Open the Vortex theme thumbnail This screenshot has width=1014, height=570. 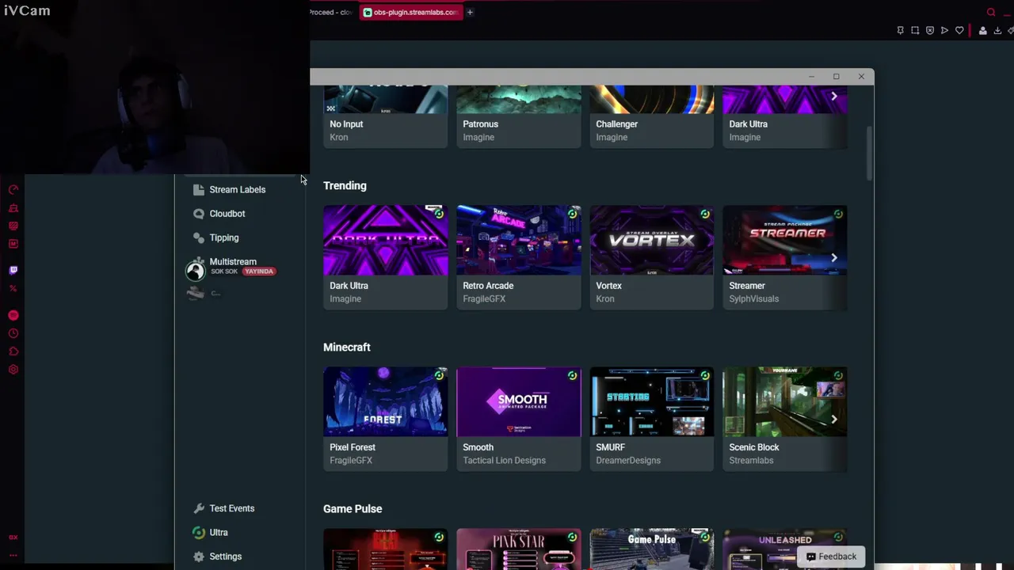pyautogui.click(x=652, y=241)
